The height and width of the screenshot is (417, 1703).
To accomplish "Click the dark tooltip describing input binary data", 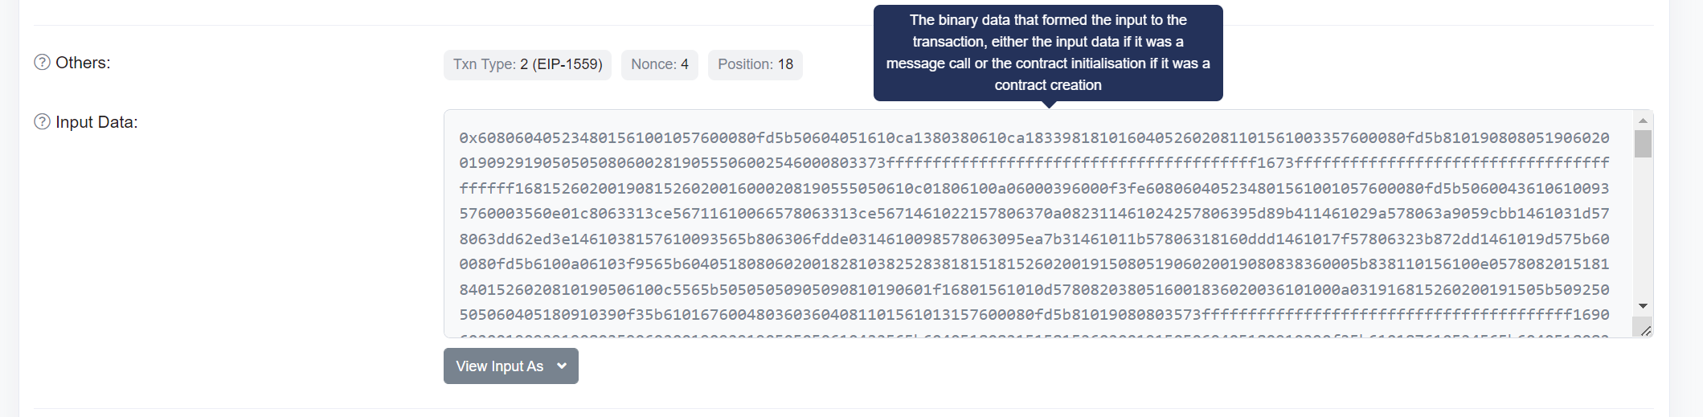I will point(1047,52).
